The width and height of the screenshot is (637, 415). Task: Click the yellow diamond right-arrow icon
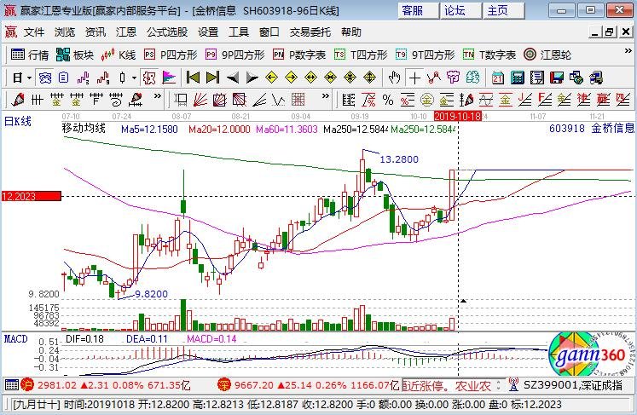click(x=291, y=78)
